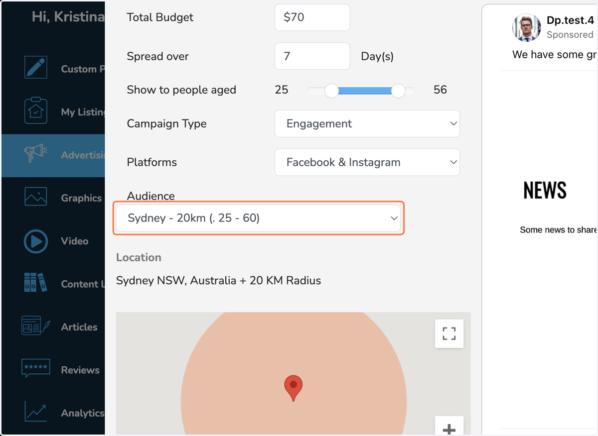The width and height of the screenshot is (598, 436).
Task: Click the Advertising megaphone icon
Action: 36,153
